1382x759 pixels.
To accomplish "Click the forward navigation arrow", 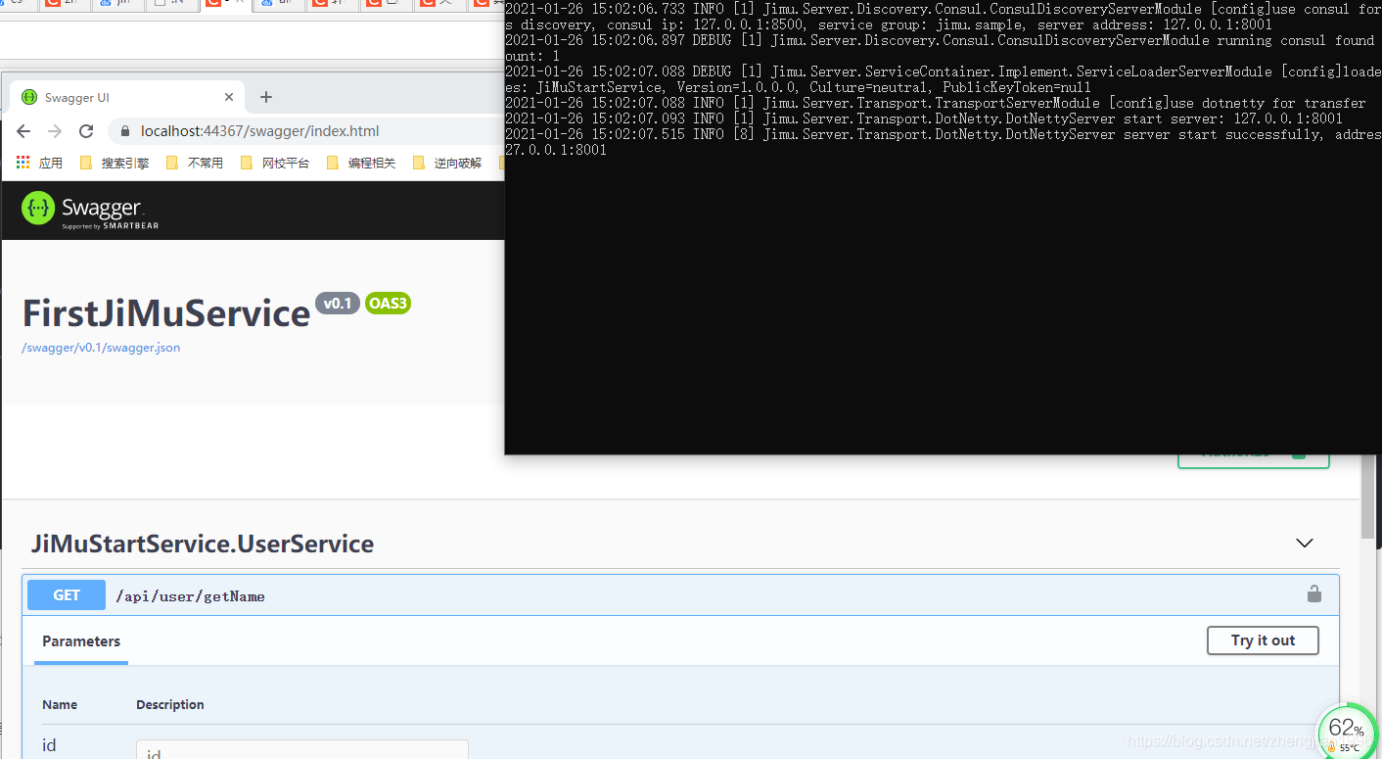I will tap(55, 131).
